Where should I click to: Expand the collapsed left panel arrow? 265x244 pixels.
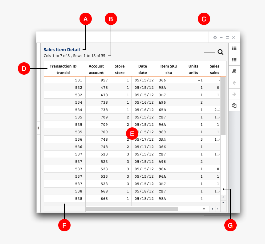pos(38,128)
